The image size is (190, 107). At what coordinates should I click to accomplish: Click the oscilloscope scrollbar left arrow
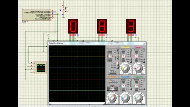click(x=50, y=103)
